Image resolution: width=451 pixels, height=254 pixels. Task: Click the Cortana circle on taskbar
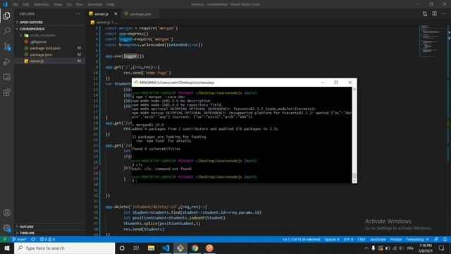[122, 248]
